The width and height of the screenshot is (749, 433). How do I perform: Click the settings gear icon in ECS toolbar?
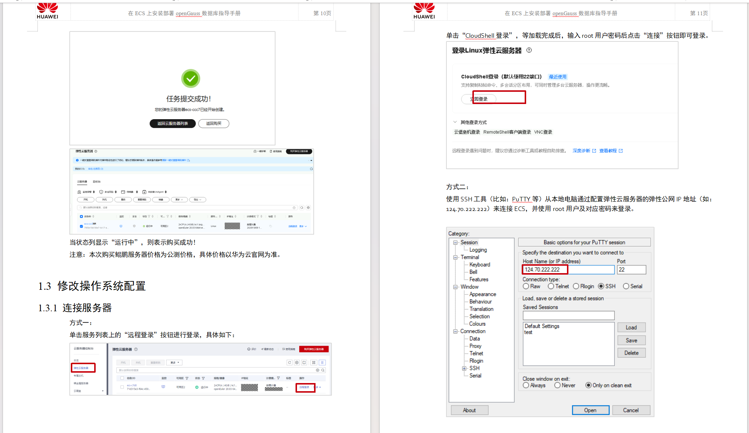click(297, 363)
